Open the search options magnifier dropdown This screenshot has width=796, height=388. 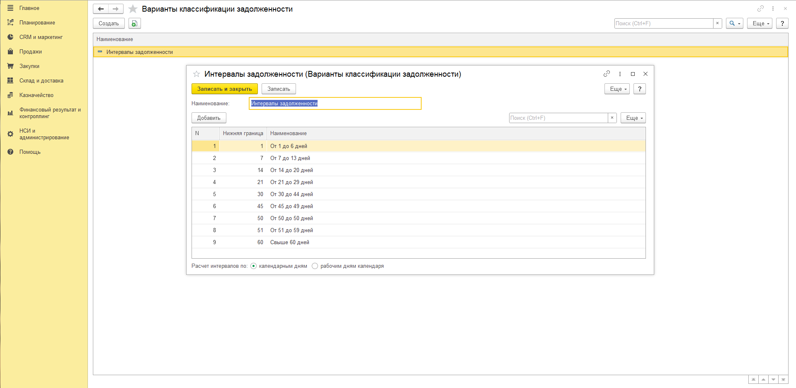pos(734,23)
